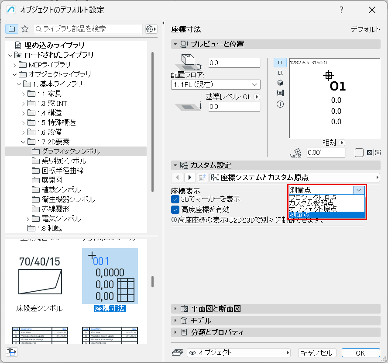Screen dimensions: 388x363
Task: Select 3D view preview icon
Action: [x=280, y=83]
